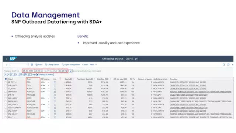
Task: Tick the checkbox for row ZT_ADSO
Action: click(x=6, y=89)
